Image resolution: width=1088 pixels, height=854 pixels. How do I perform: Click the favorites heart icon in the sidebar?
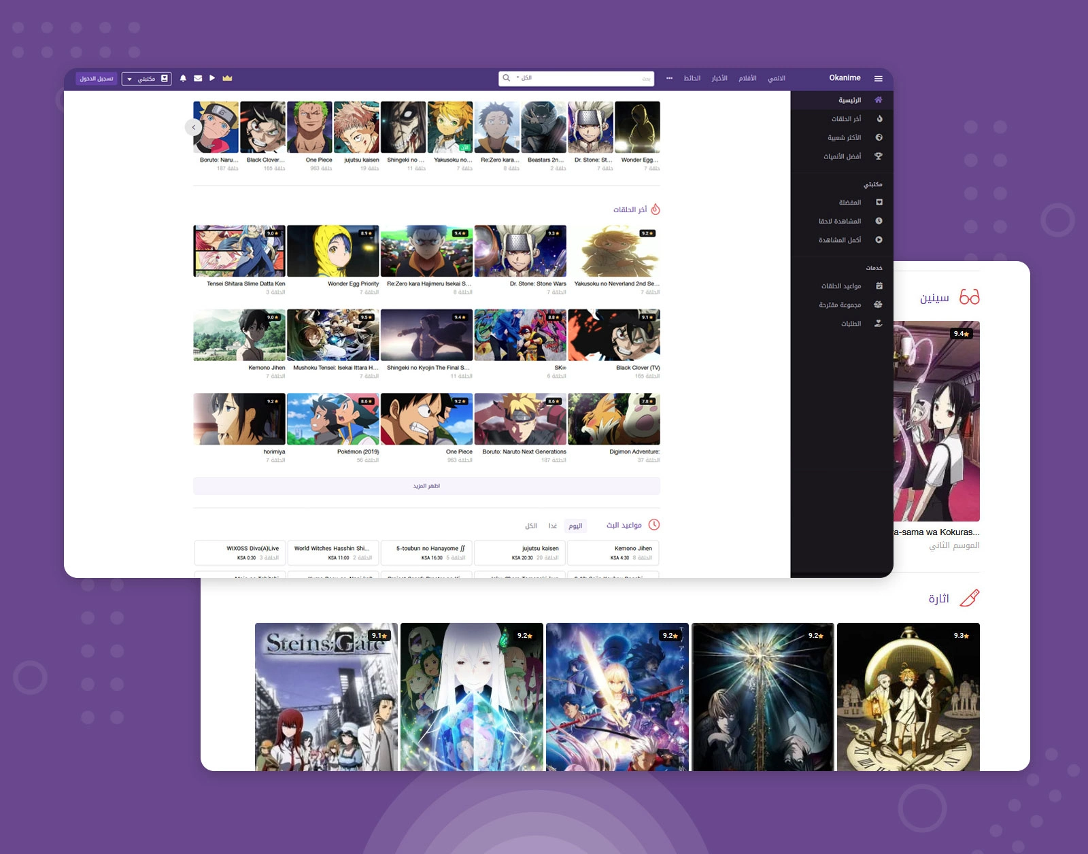pyautogui.click(x=879, y=202)
